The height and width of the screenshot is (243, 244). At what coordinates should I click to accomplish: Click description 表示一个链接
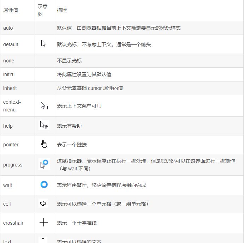(72, 145)
